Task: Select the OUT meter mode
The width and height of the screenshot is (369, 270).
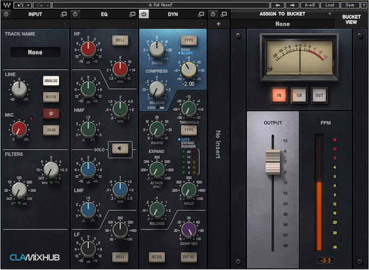Action: (x=319, y=95)
